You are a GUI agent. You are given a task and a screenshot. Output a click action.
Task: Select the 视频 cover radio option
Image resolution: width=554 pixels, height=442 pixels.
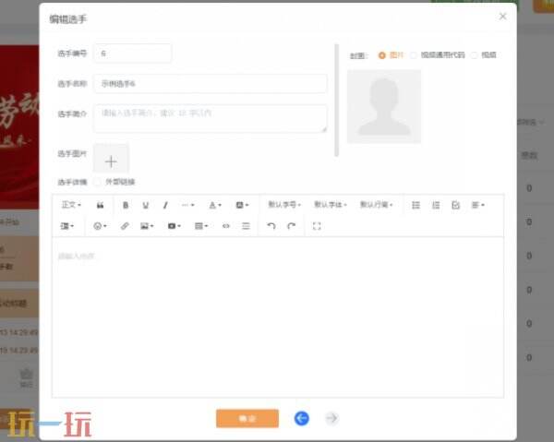(484, 55)
